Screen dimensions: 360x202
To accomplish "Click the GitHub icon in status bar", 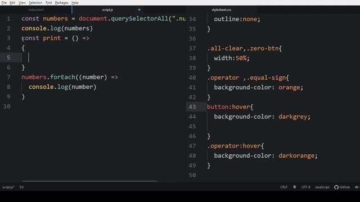I will point(336,187).
